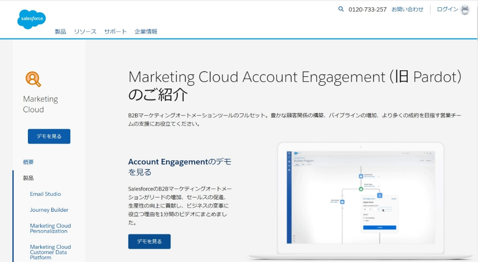Open the search magnifier icon
Image resolution: width=478 pixels, height=262 pixels.
pos(341,9)
